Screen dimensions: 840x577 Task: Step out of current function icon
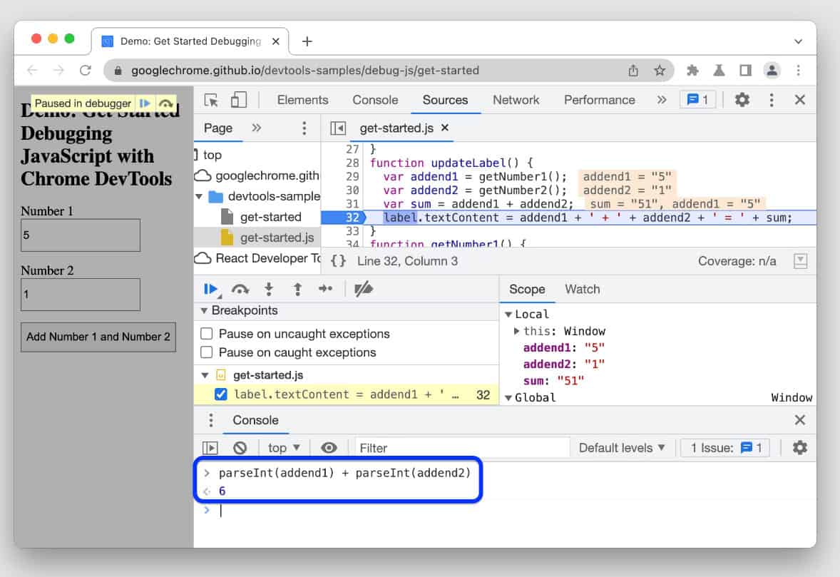(297, 290)
